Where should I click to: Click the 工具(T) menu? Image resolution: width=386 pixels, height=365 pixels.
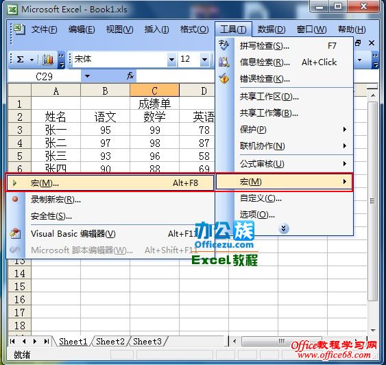click(x=233, y=30)
